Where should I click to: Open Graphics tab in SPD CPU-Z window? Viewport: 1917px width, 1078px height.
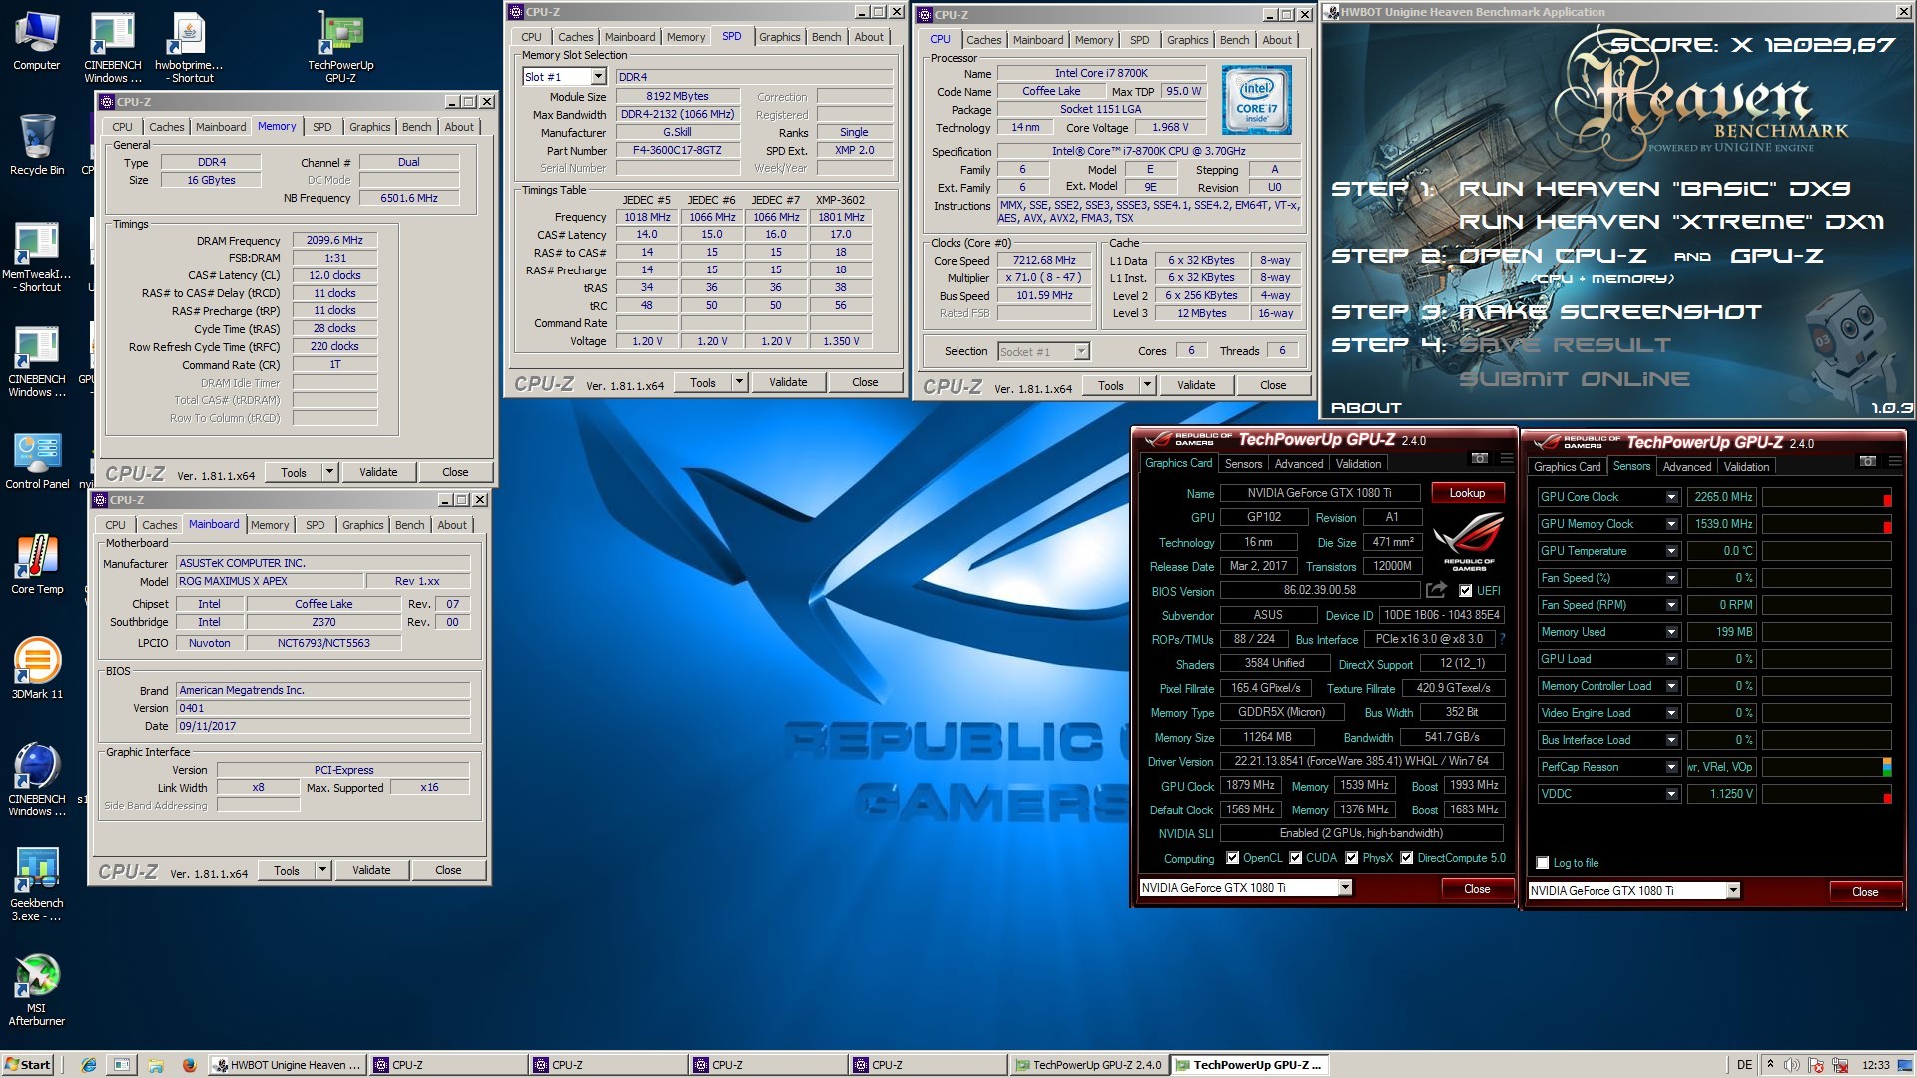[x=779, y=37]
